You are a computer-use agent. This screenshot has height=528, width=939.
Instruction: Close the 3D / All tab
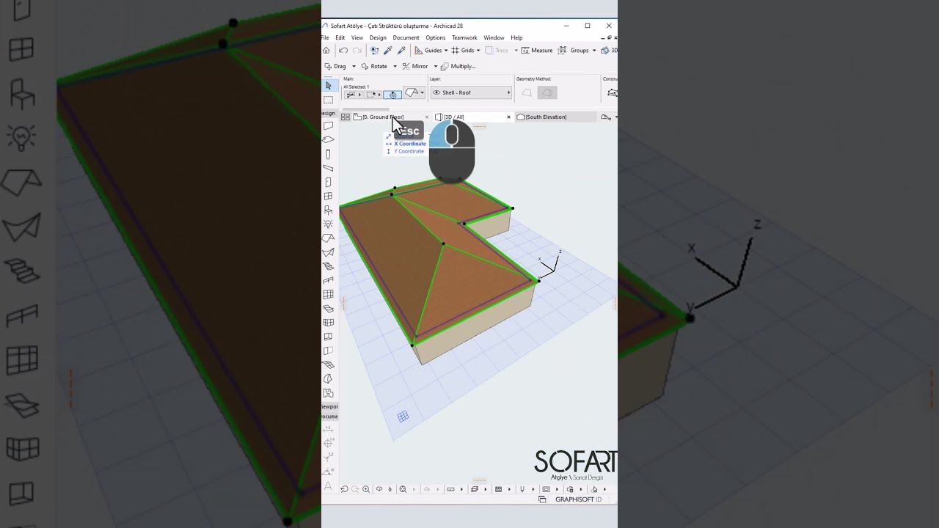[508, 117]
